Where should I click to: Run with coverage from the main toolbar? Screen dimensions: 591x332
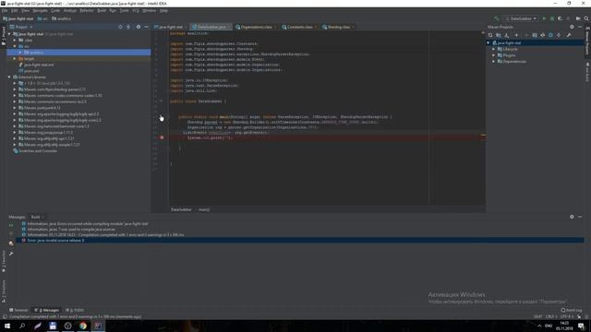(x=561, y=18)
